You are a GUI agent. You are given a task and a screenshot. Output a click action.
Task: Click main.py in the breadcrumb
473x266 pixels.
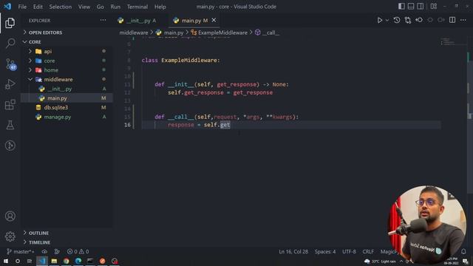[174, 33]
